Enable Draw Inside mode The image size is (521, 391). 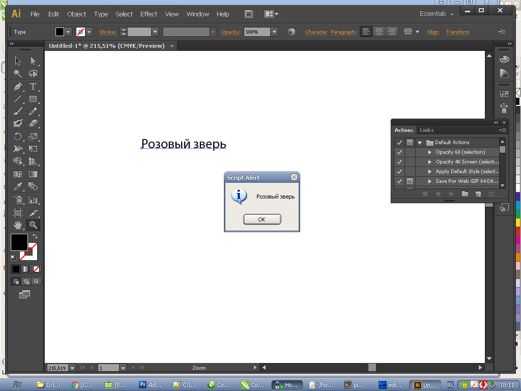36,281
